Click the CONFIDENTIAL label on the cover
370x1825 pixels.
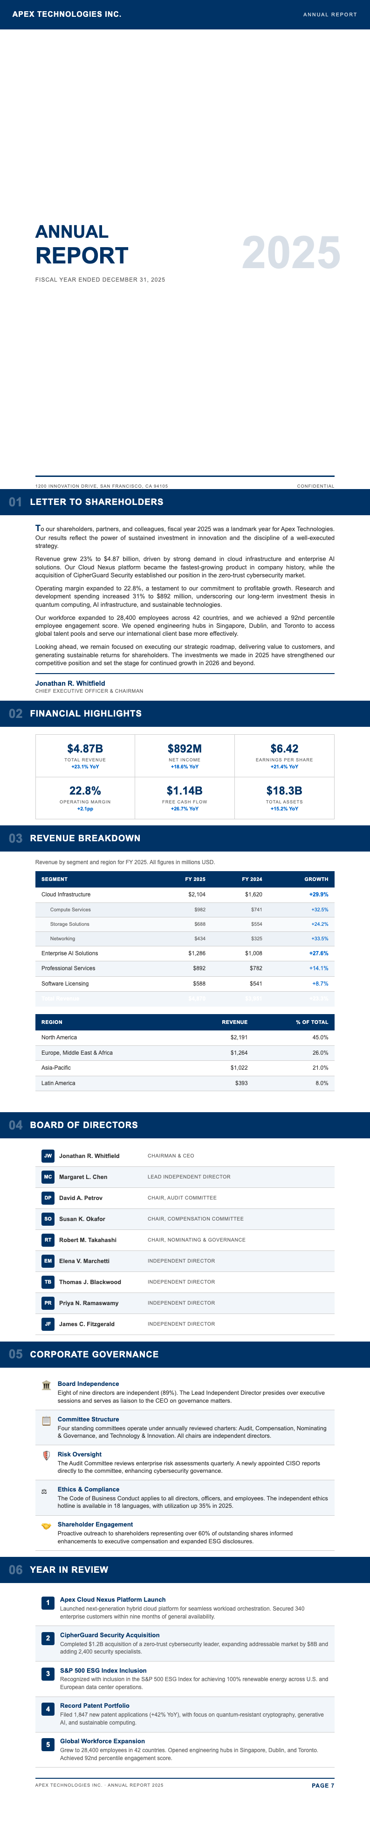click(x=315, y=486)
